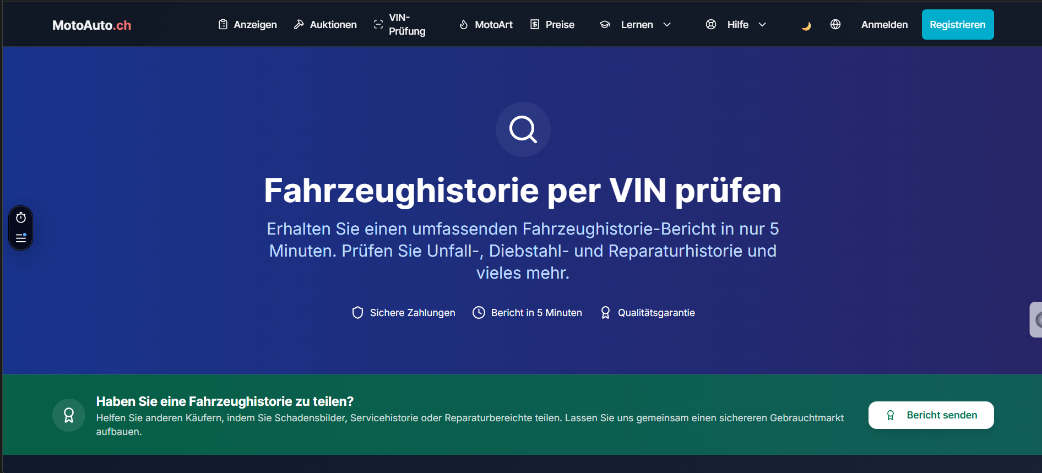
Task: Click the globe language icon
Action: [835, 24]
